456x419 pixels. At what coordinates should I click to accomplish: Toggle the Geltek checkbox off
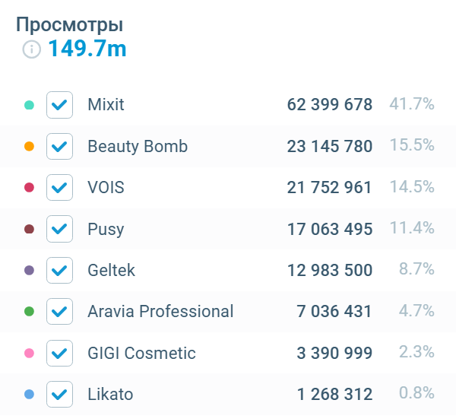tap(59, 270)
